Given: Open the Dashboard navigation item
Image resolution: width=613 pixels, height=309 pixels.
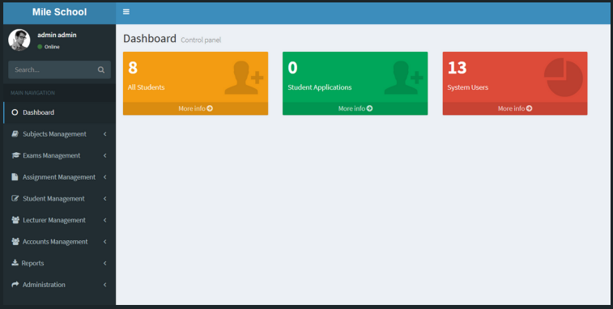Looking at the screenshot, I should pyautogui.click(x=59, y=112).
